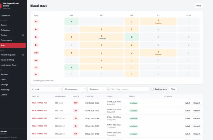Enable the Expiring soon checkbox

click(152, 89)
